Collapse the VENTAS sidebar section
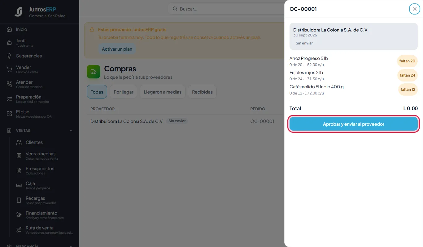This screenshot has width=423, height=247. (71, 131)
